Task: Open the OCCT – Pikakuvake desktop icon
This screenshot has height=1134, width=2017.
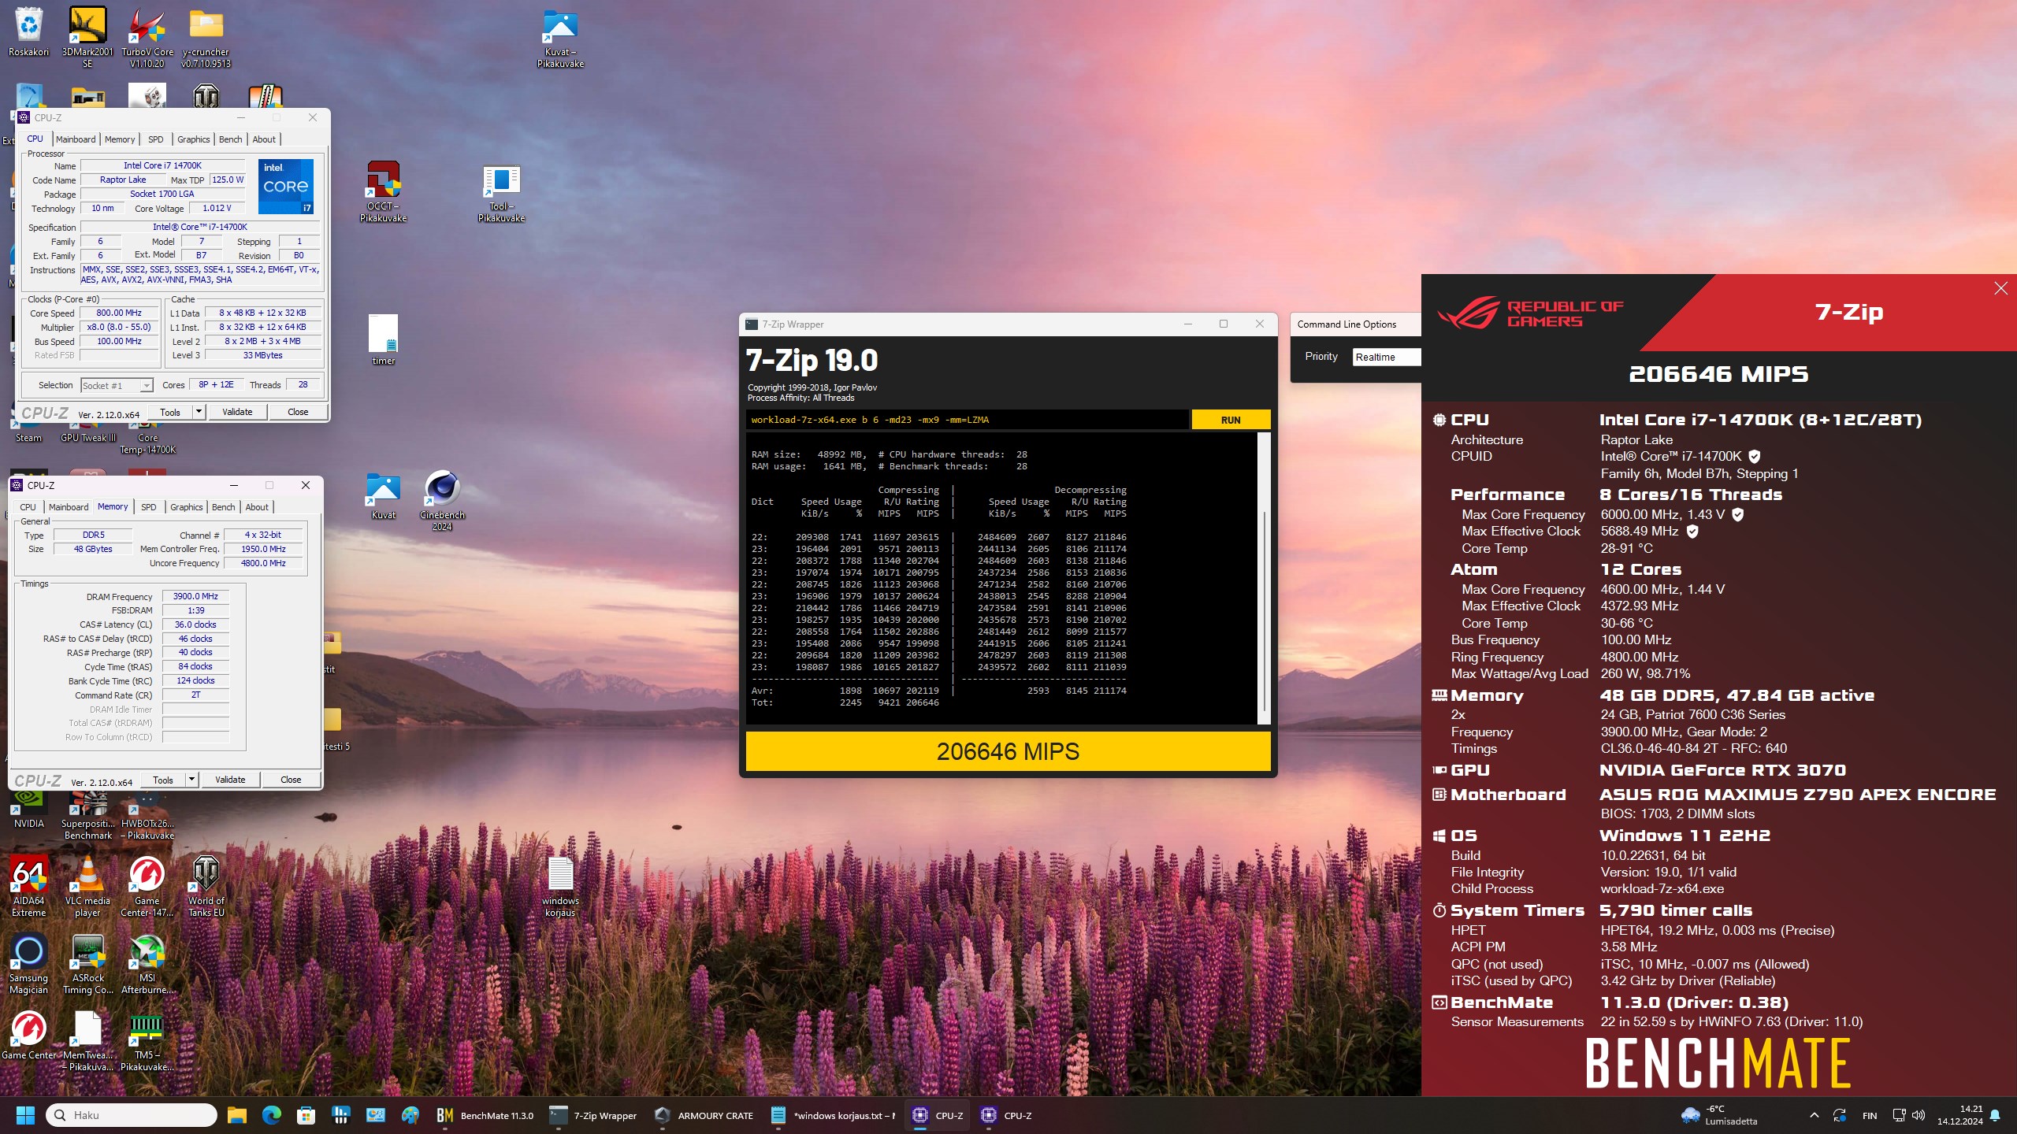Action: tap(383, 191)
